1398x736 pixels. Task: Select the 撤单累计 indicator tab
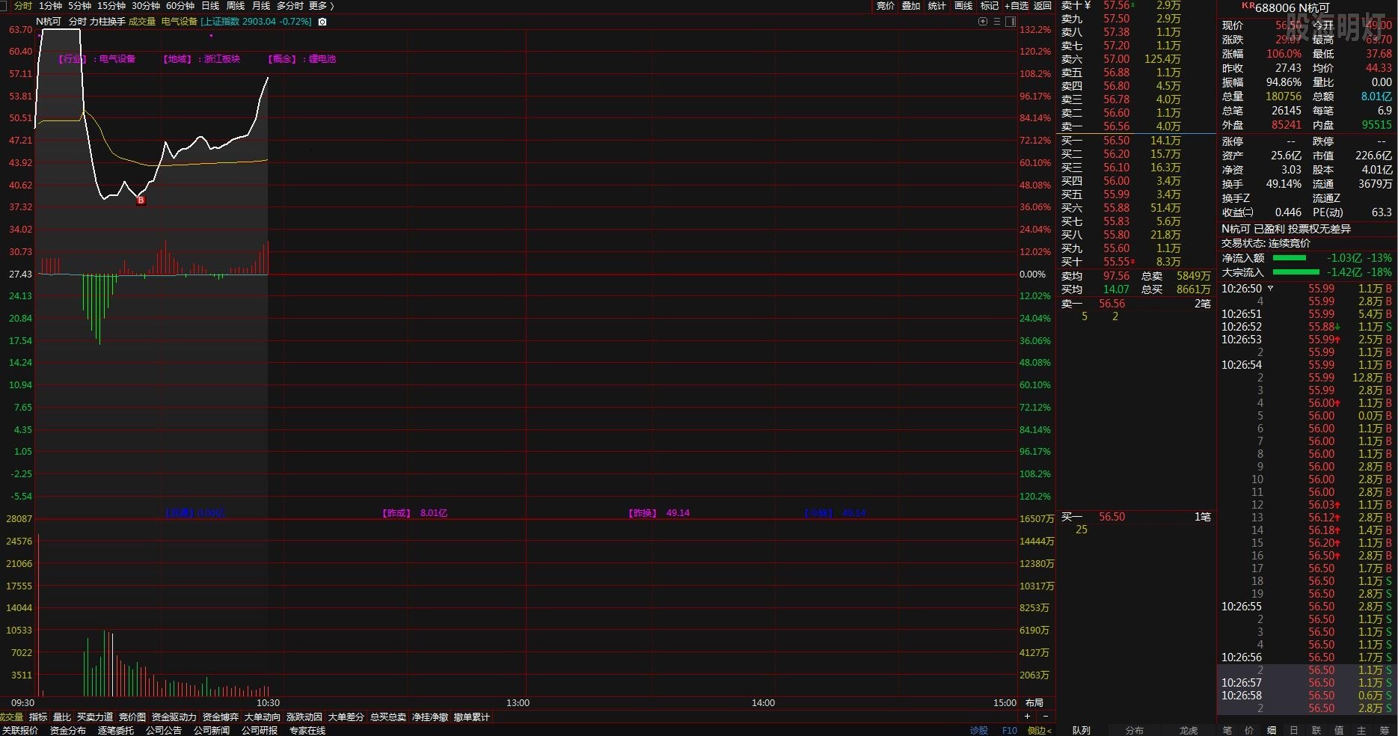(x=472, y=717)
